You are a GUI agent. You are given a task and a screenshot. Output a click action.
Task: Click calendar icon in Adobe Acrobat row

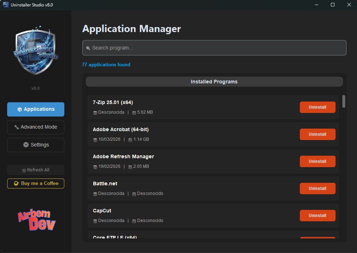[x=95, y=140]
